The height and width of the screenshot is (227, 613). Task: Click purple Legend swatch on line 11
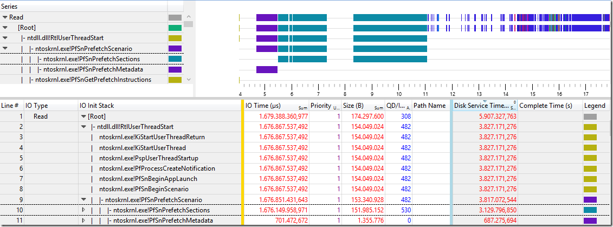coord(590,220)
